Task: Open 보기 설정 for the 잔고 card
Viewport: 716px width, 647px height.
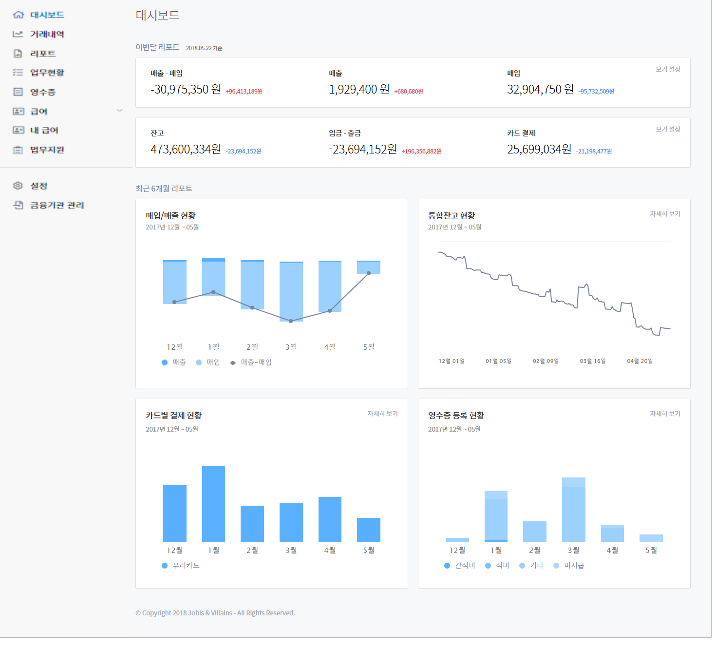Action: tap(668, 129)
